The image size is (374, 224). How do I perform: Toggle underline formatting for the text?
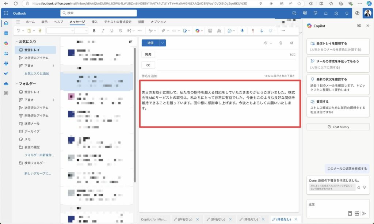[112, 31]
